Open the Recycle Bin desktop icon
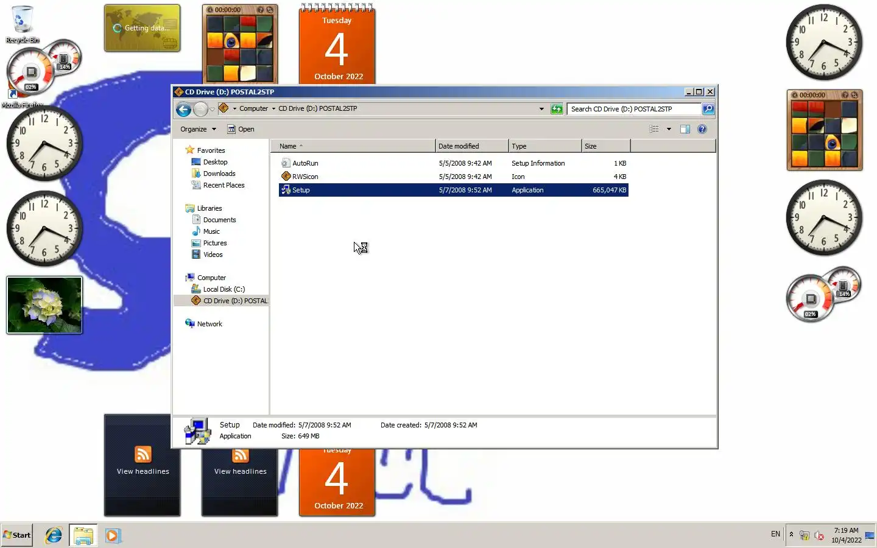Viewport: 877px width, 548px height. click(22, 24)
